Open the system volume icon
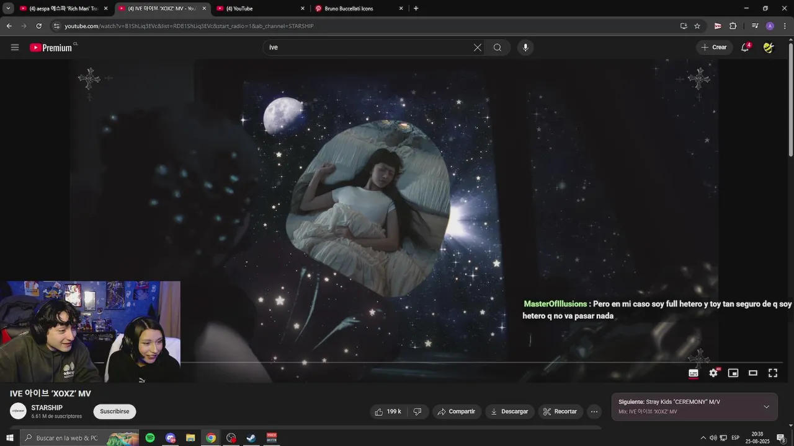The image size is (794, 446). (713, 438)
